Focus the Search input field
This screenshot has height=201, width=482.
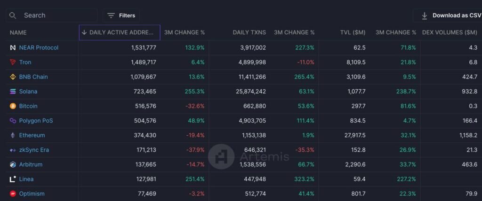point(52,15)
